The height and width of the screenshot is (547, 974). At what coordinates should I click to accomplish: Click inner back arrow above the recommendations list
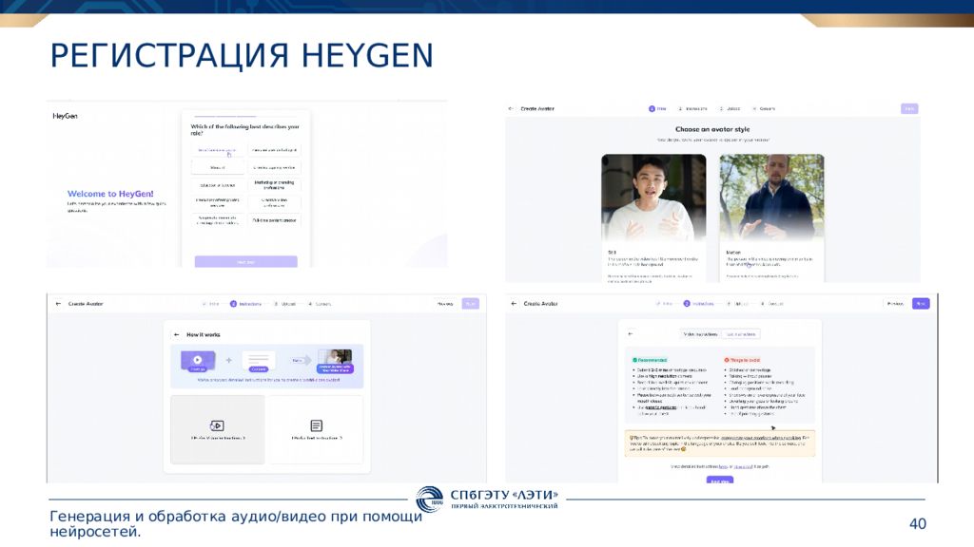pos(631,333)
